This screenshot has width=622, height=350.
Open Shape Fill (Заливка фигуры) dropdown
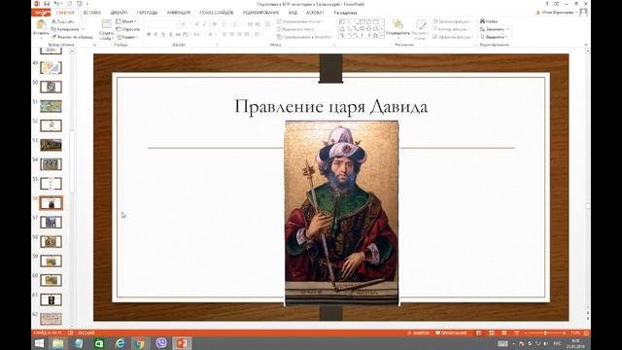click(x=452, y=21)
